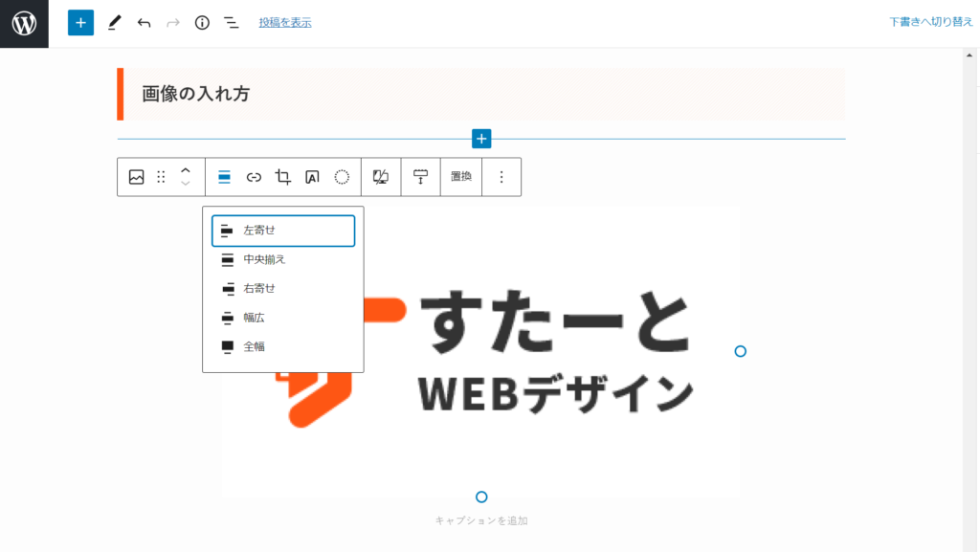Click the scrollbar up arrow
This screenshot has width=980, height=552.
tap(969, 55)
